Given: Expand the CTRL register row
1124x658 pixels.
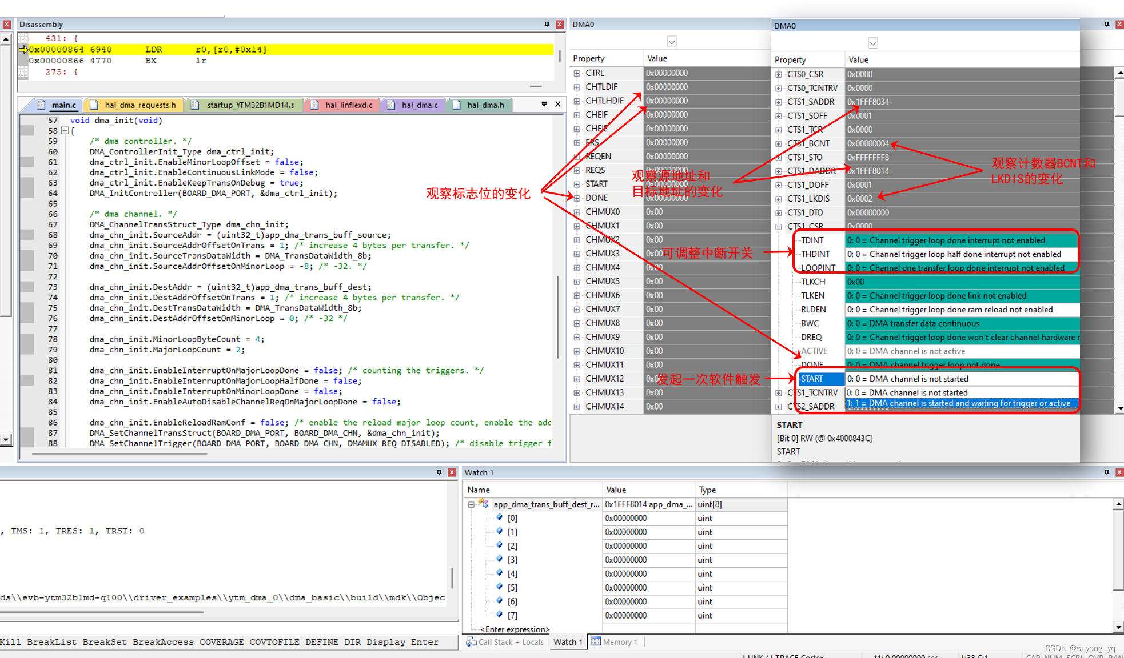Looking at the screenshot, I should click(577, 73).
